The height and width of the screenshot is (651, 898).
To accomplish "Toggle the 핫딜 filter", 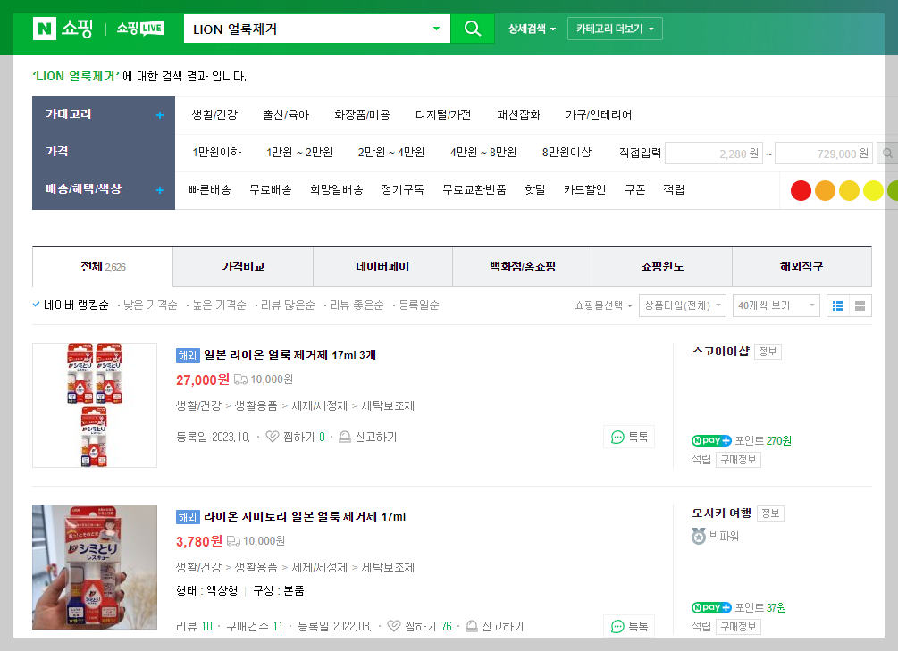I will coord(535,189).
